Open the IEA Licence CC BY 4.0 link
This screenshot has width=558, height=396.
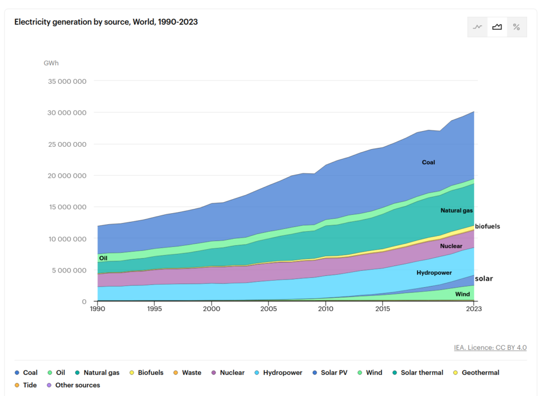(x=490, y=348)
